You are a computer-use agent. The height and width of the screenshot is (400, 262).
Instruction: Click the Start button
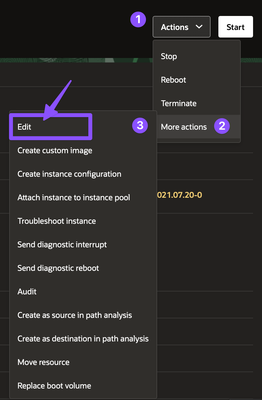click(x=235, y=27)
